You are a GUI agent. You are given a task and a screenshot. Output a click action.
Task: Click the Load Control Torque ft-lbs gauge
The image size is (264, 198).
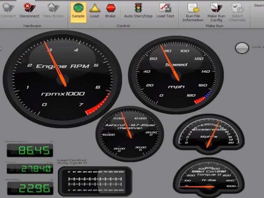click(x=210, y=177)
